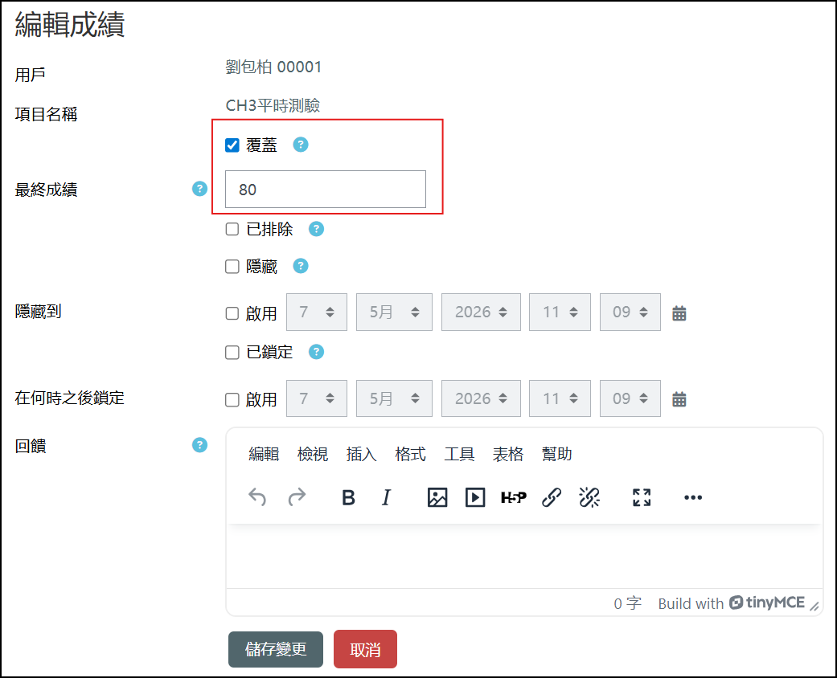837x678 pixels.
Task: Toggle fullscreen editor mode
Action: point(642,497)
